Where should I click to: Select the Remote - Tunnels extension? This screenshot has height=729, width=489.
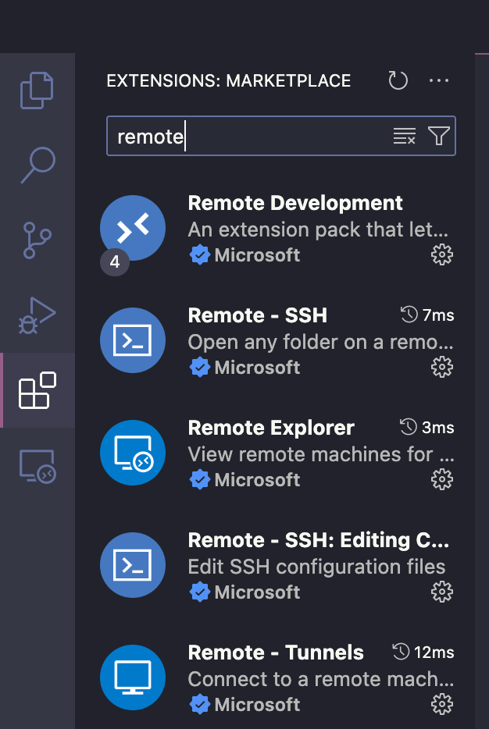click(275, 653)
